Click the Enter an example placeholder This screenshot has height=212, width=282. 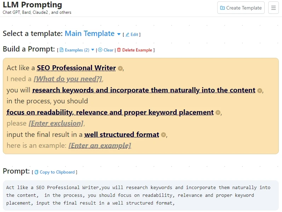pos(100,145)
